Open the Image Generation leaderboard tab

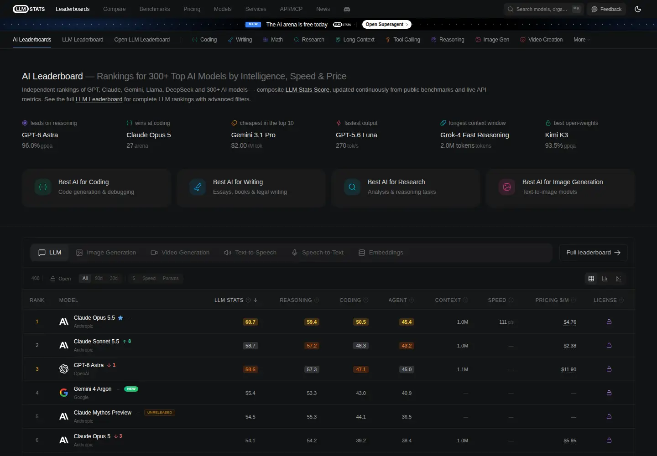(x=106, y=253)
